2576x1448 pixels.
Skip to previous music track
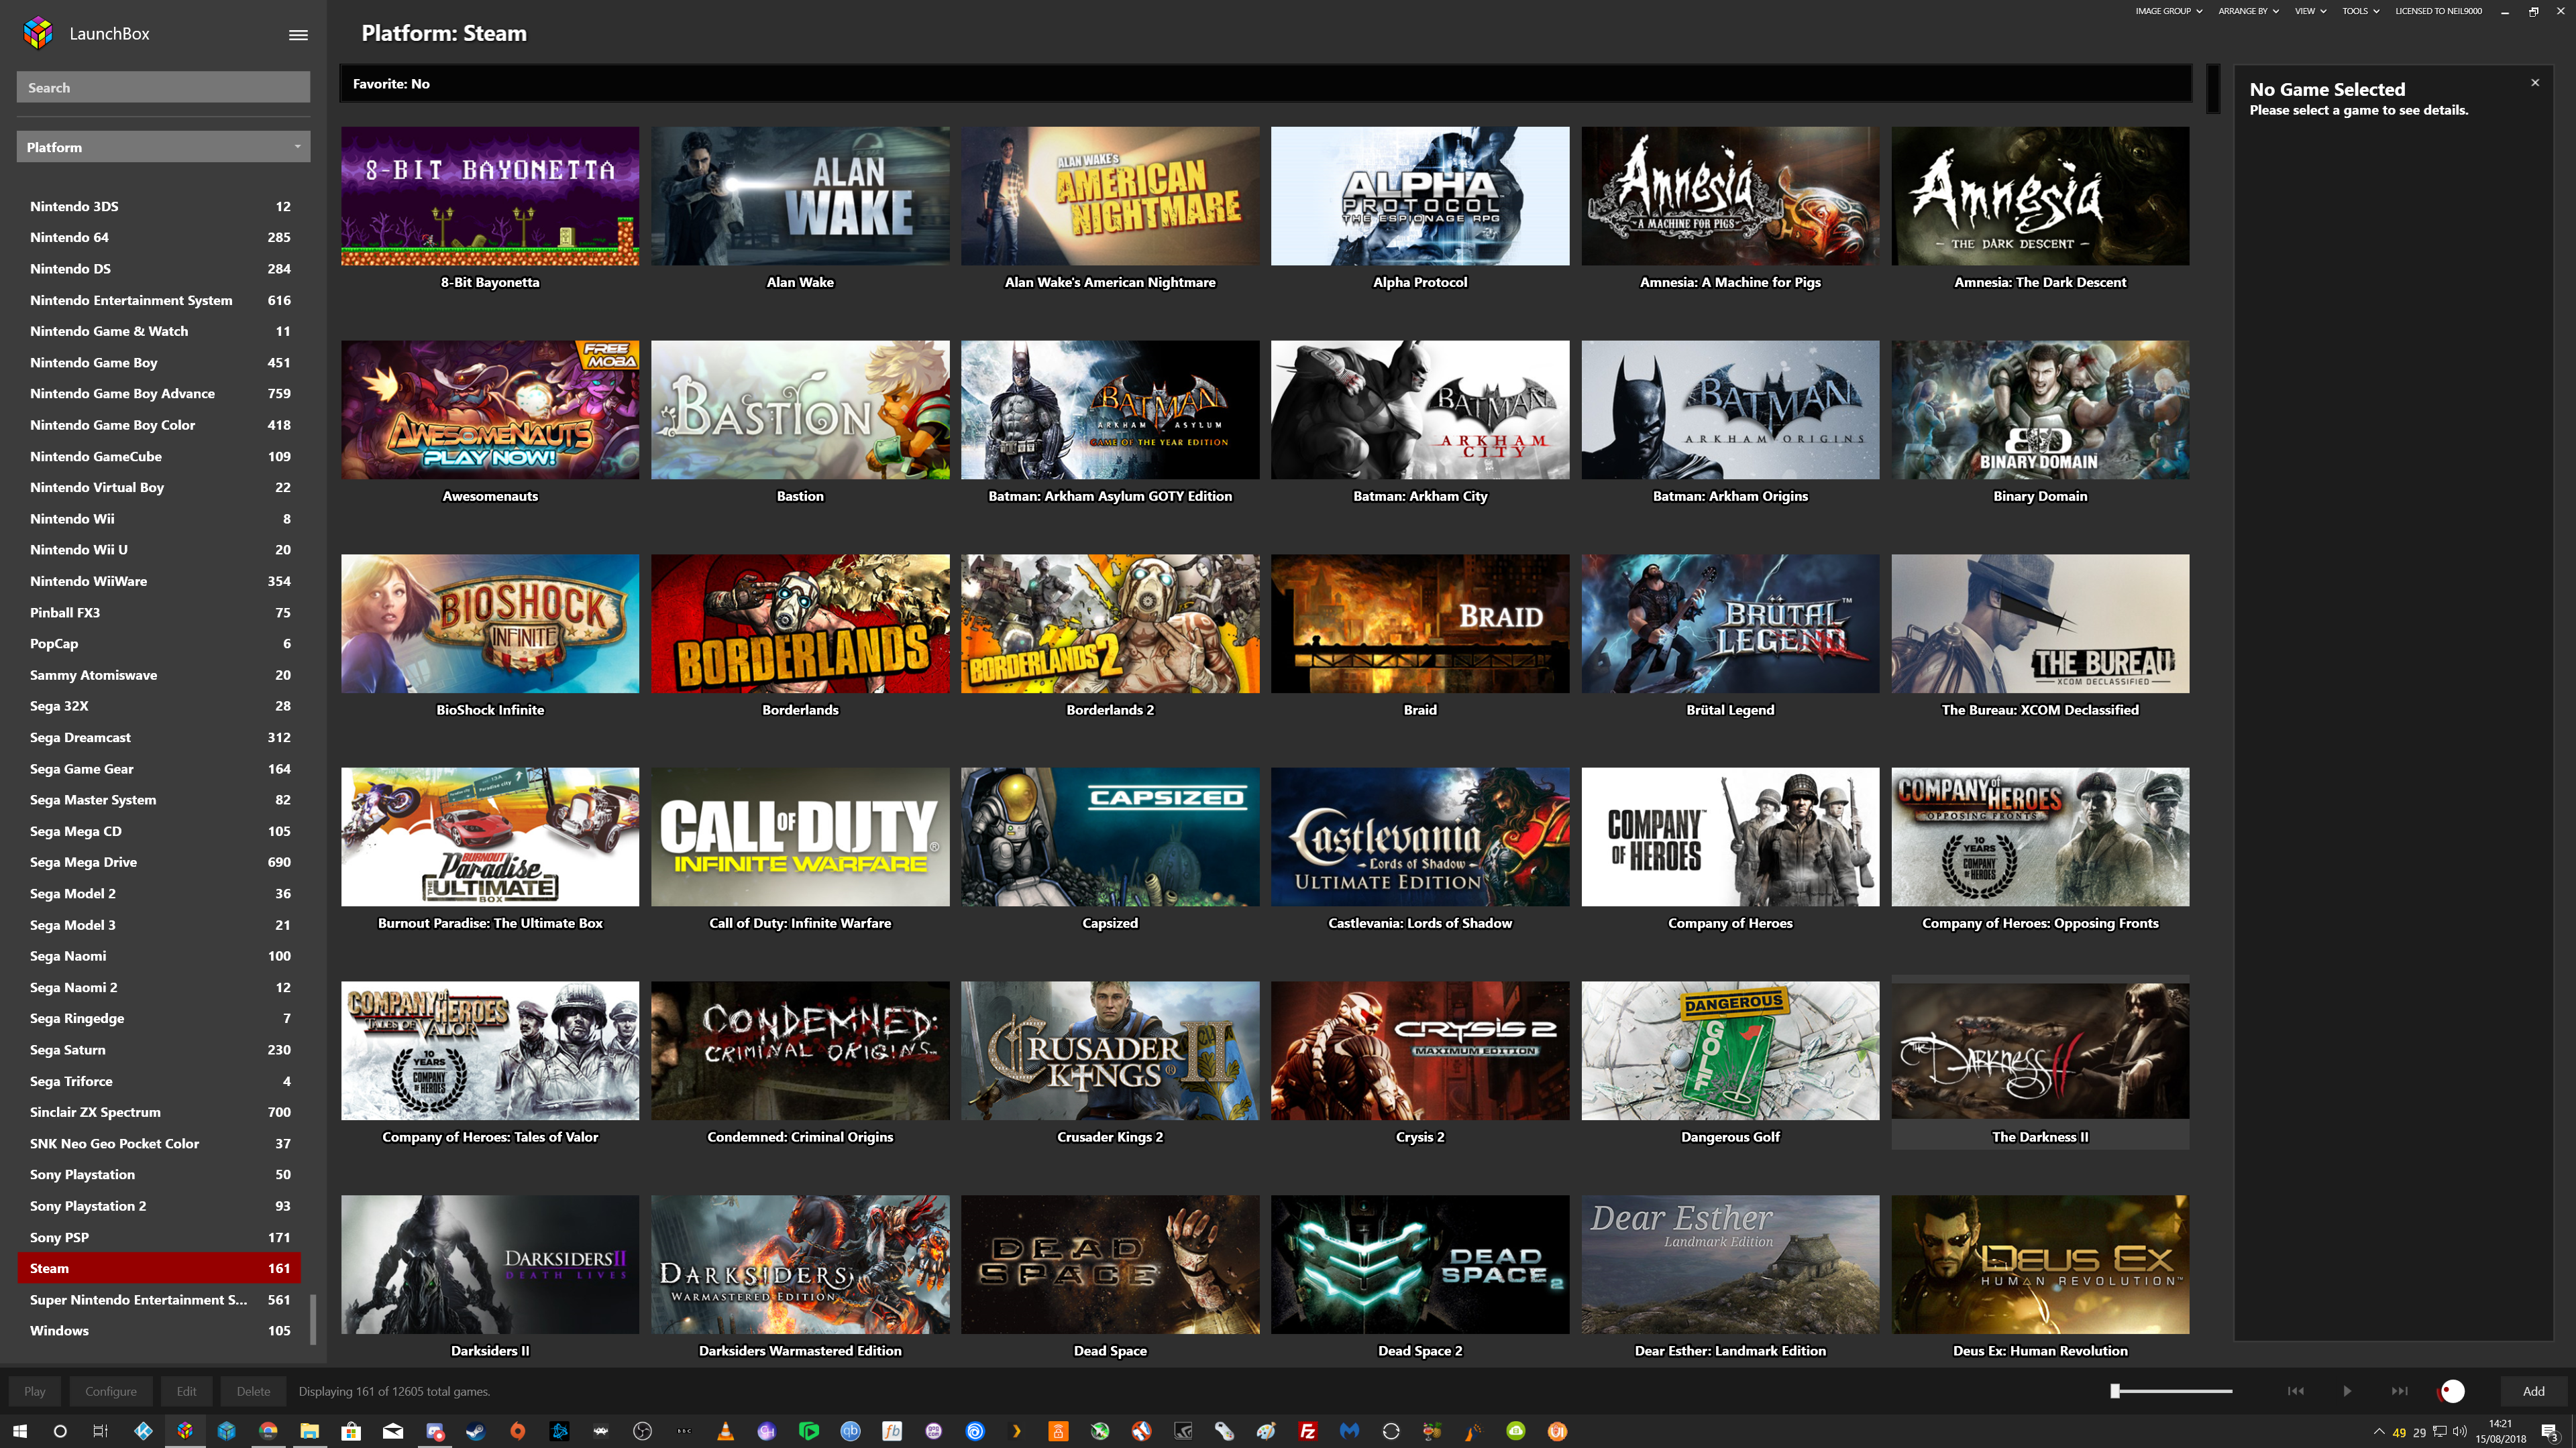pos(2295,1391)
